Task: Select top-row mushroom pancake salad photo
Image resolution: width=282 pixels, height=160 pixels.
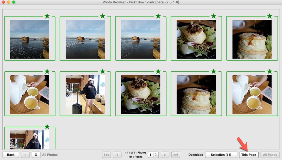Action: pos(196,39)
